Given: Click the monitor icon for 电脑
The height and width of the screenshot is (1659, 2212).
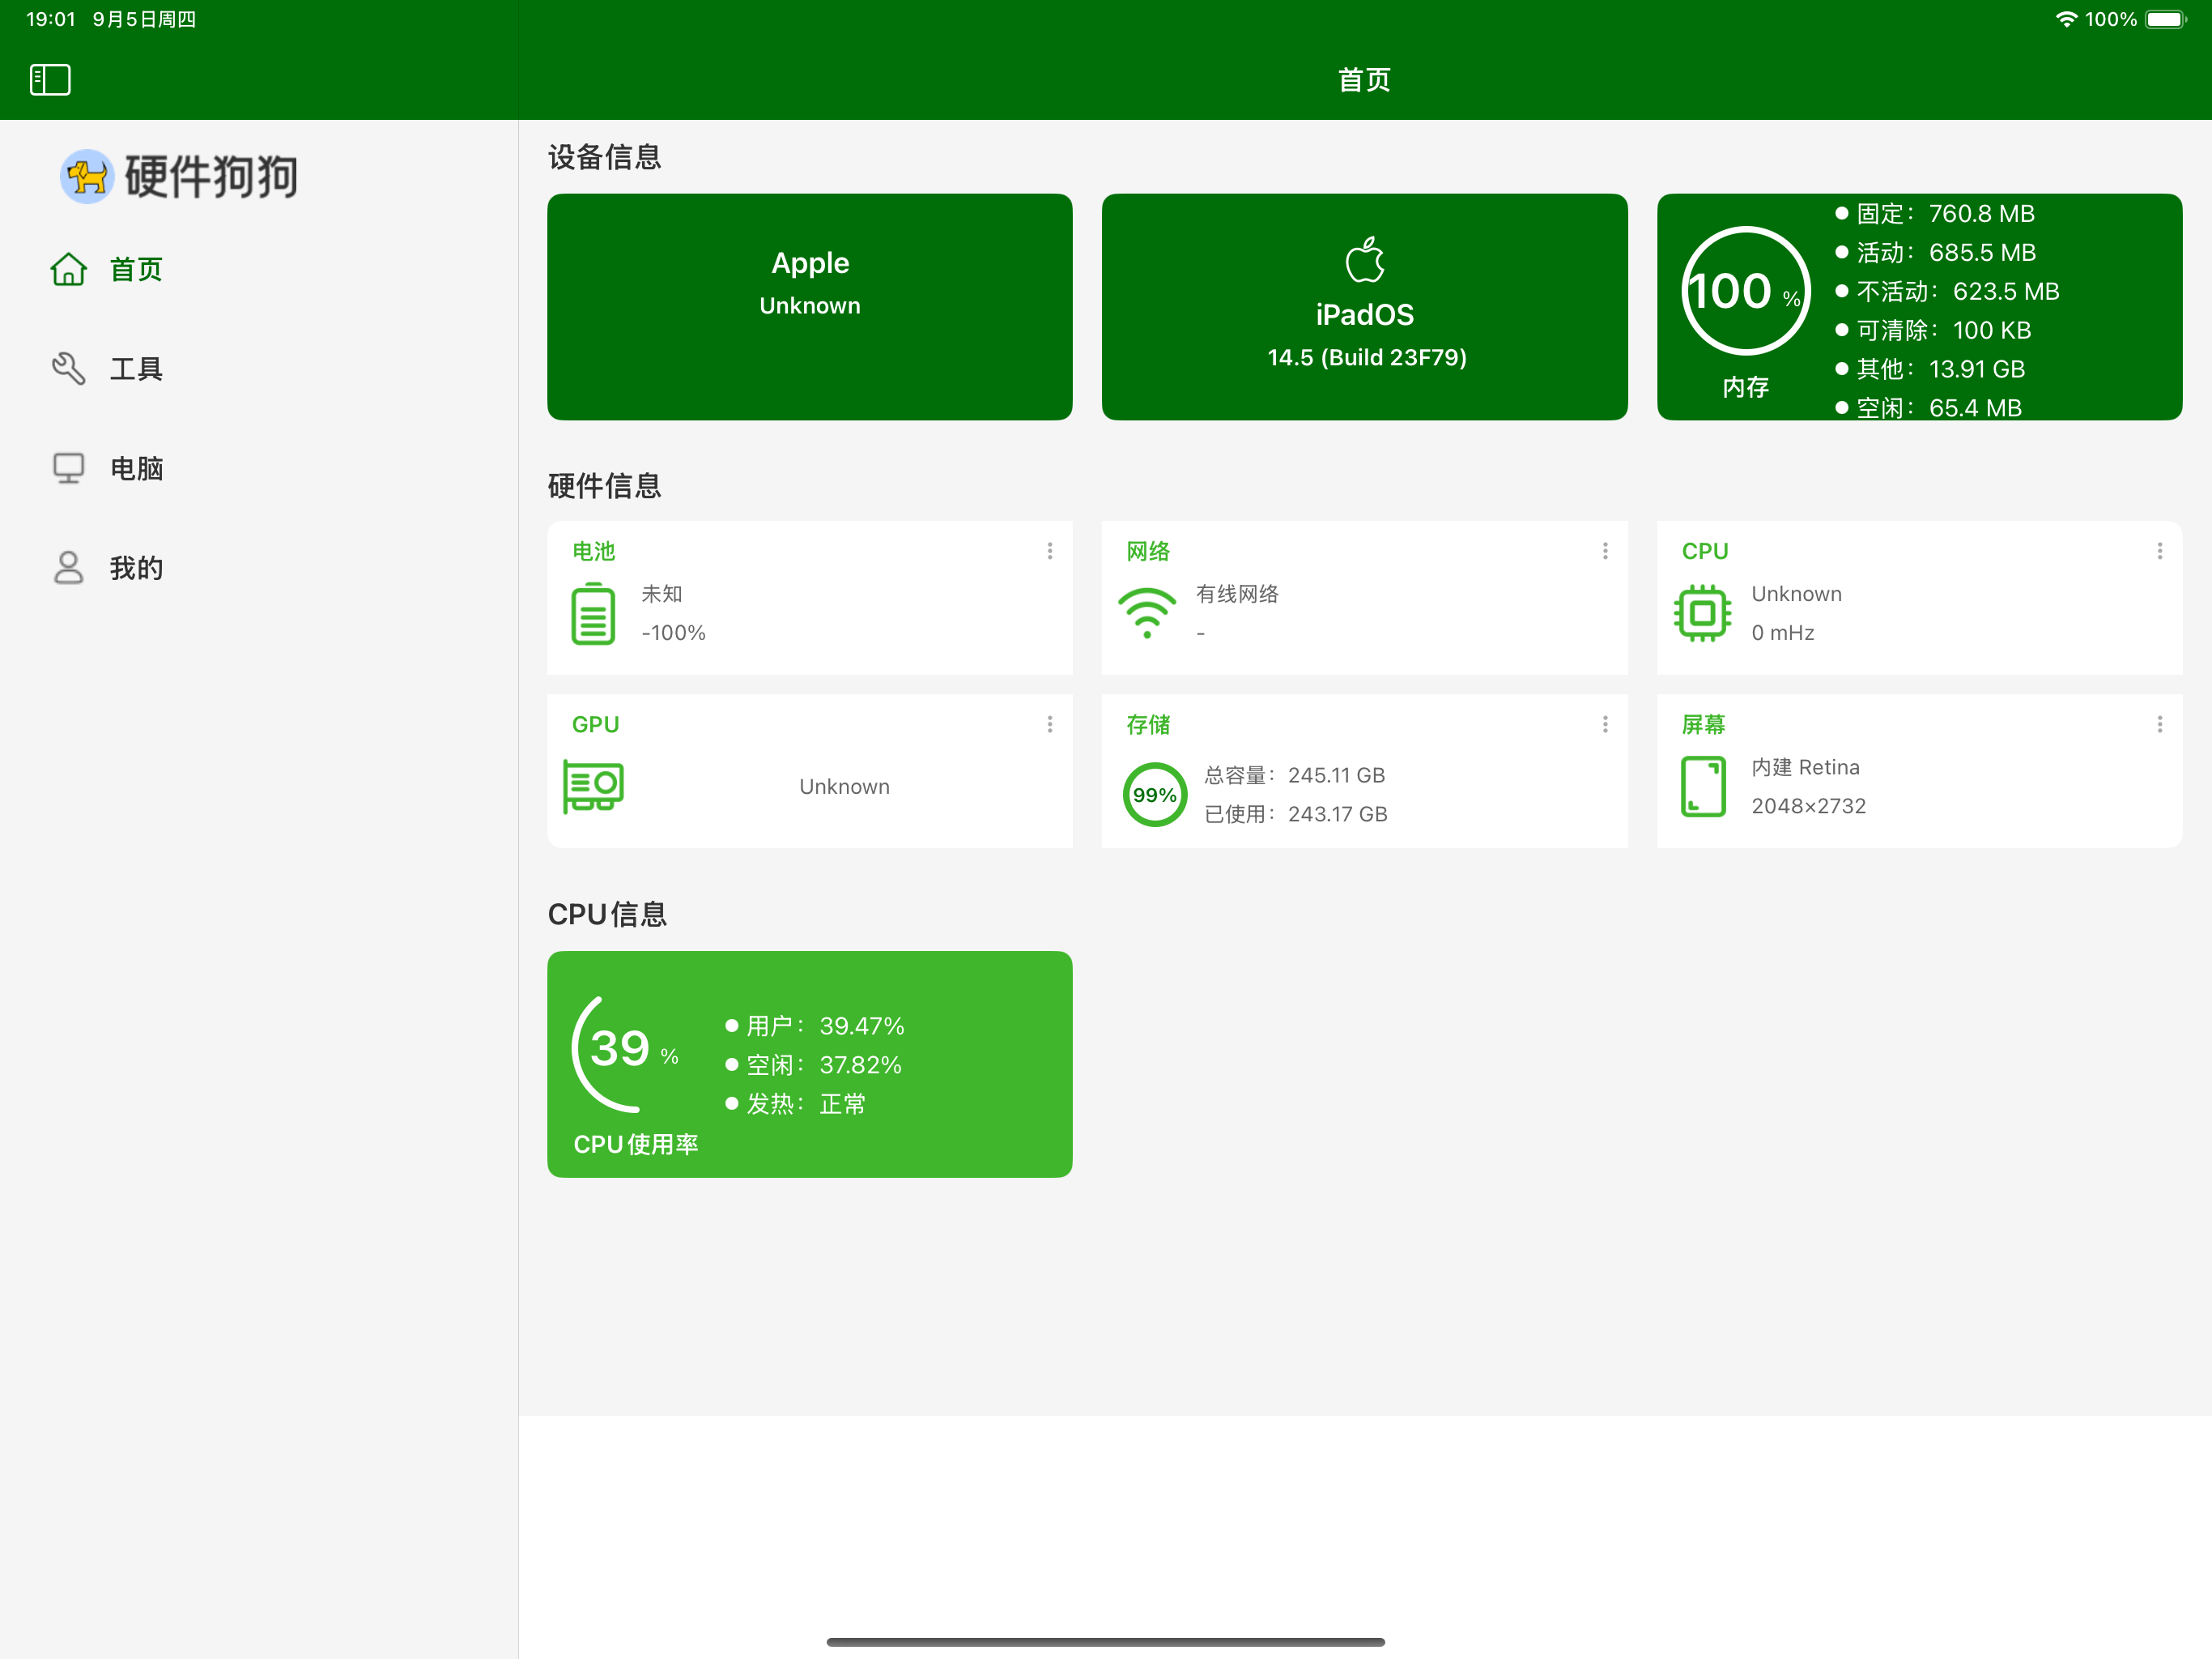Looking at the screenshot, I should pos(68,468).
